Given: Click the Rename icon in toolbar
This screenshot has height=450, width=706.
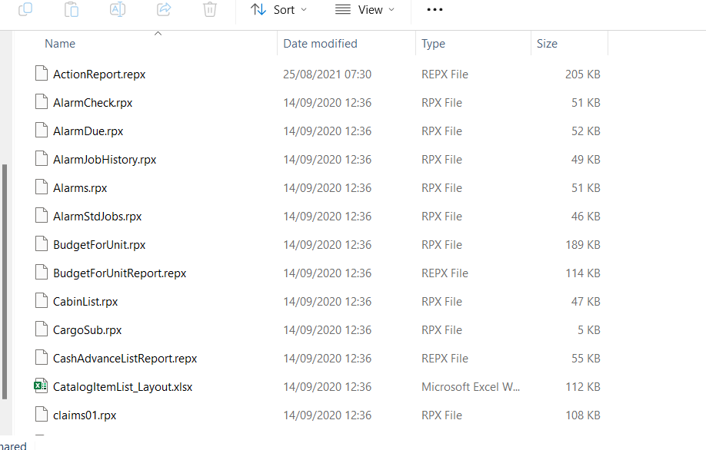Looking at the screenshot, I should (118, 9).
